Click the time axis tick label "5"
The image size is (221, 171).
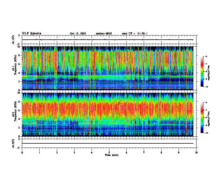109,153
